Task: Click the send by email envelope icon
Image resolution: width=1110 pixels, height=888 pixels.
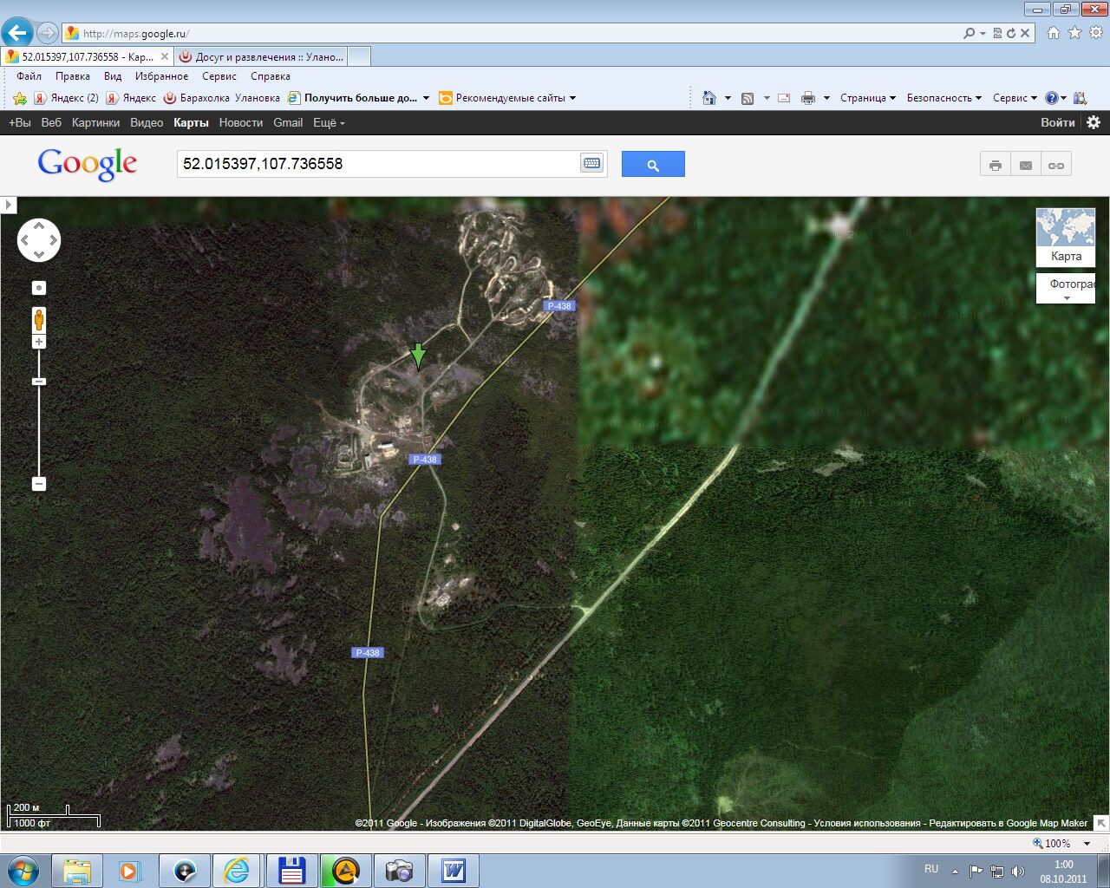Action: (x=1026, y=165)
